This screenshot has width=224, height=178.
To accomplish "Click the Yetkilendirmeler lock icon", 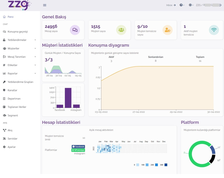I will (4, 40).
